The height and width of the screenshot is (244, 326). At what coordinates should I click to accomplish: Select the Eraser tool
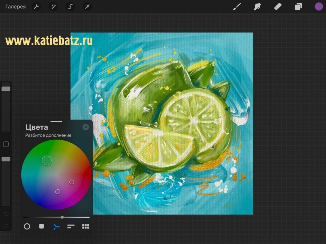(x=278, y=7)
